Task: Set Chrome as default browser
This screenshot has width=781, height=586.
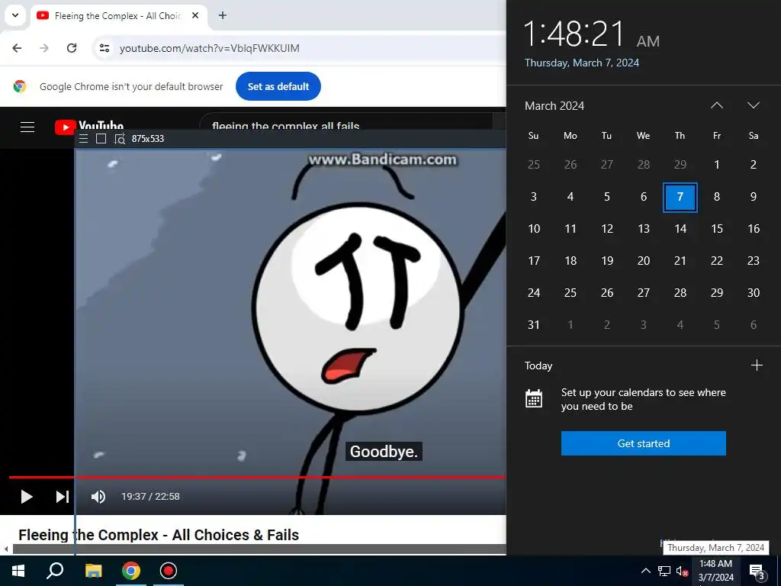Action: (x=278, y=86)
